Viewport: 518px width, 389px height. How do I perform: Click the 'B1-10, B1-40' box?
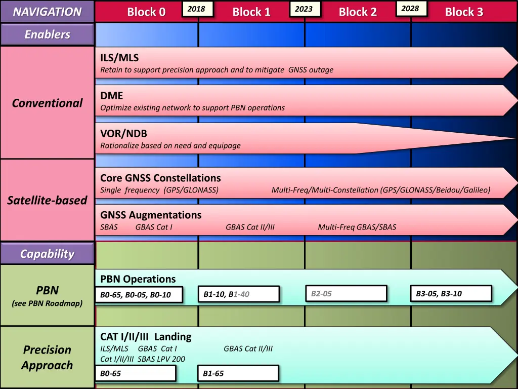pos(239,294)
